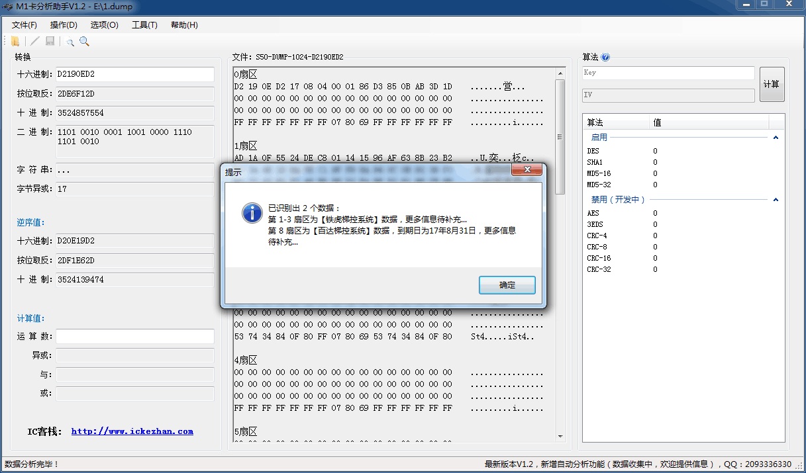Open the 工具(T) menu
Viewport: 806px width, 473px height.
(144, 25)
